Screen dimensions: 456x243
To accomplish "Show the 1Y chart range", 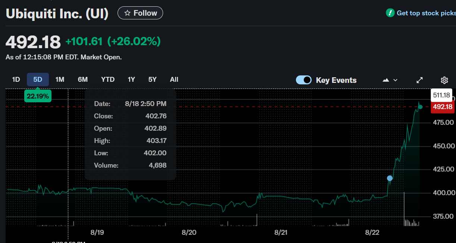I will point(131,80).
